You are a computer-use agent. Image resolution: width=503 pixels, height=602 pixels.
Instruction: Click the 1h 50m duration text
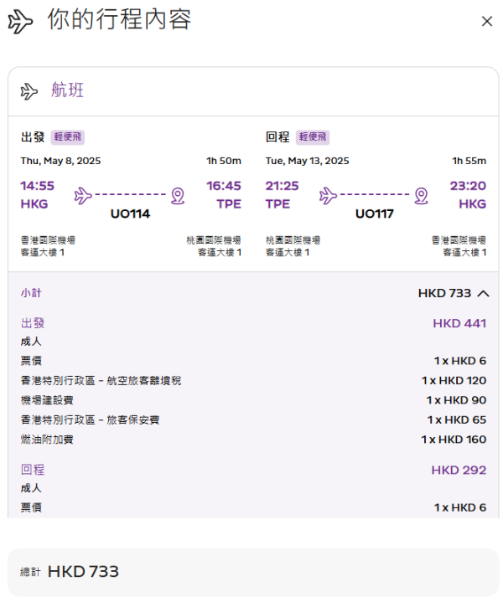[224, 161]
